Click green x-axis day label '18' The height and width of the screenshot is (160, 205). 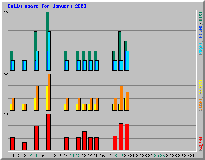114,156
